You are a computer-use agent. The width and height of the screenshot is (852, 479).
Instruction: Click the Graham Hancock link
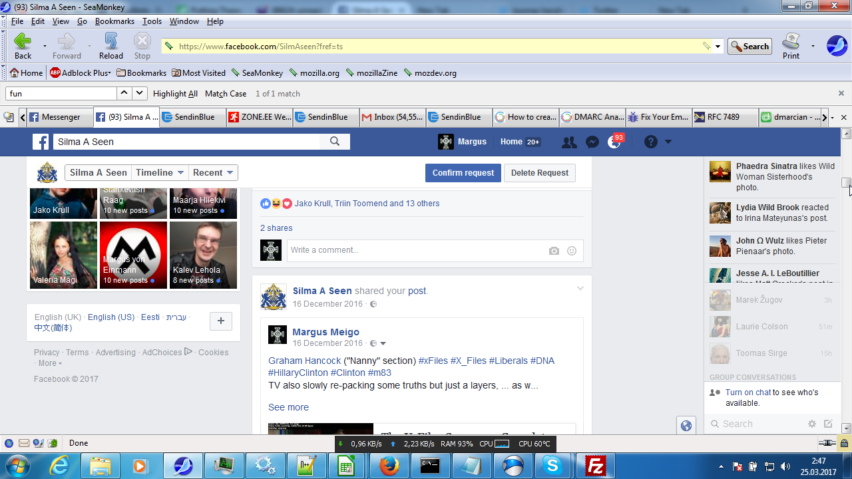(305, 361)
